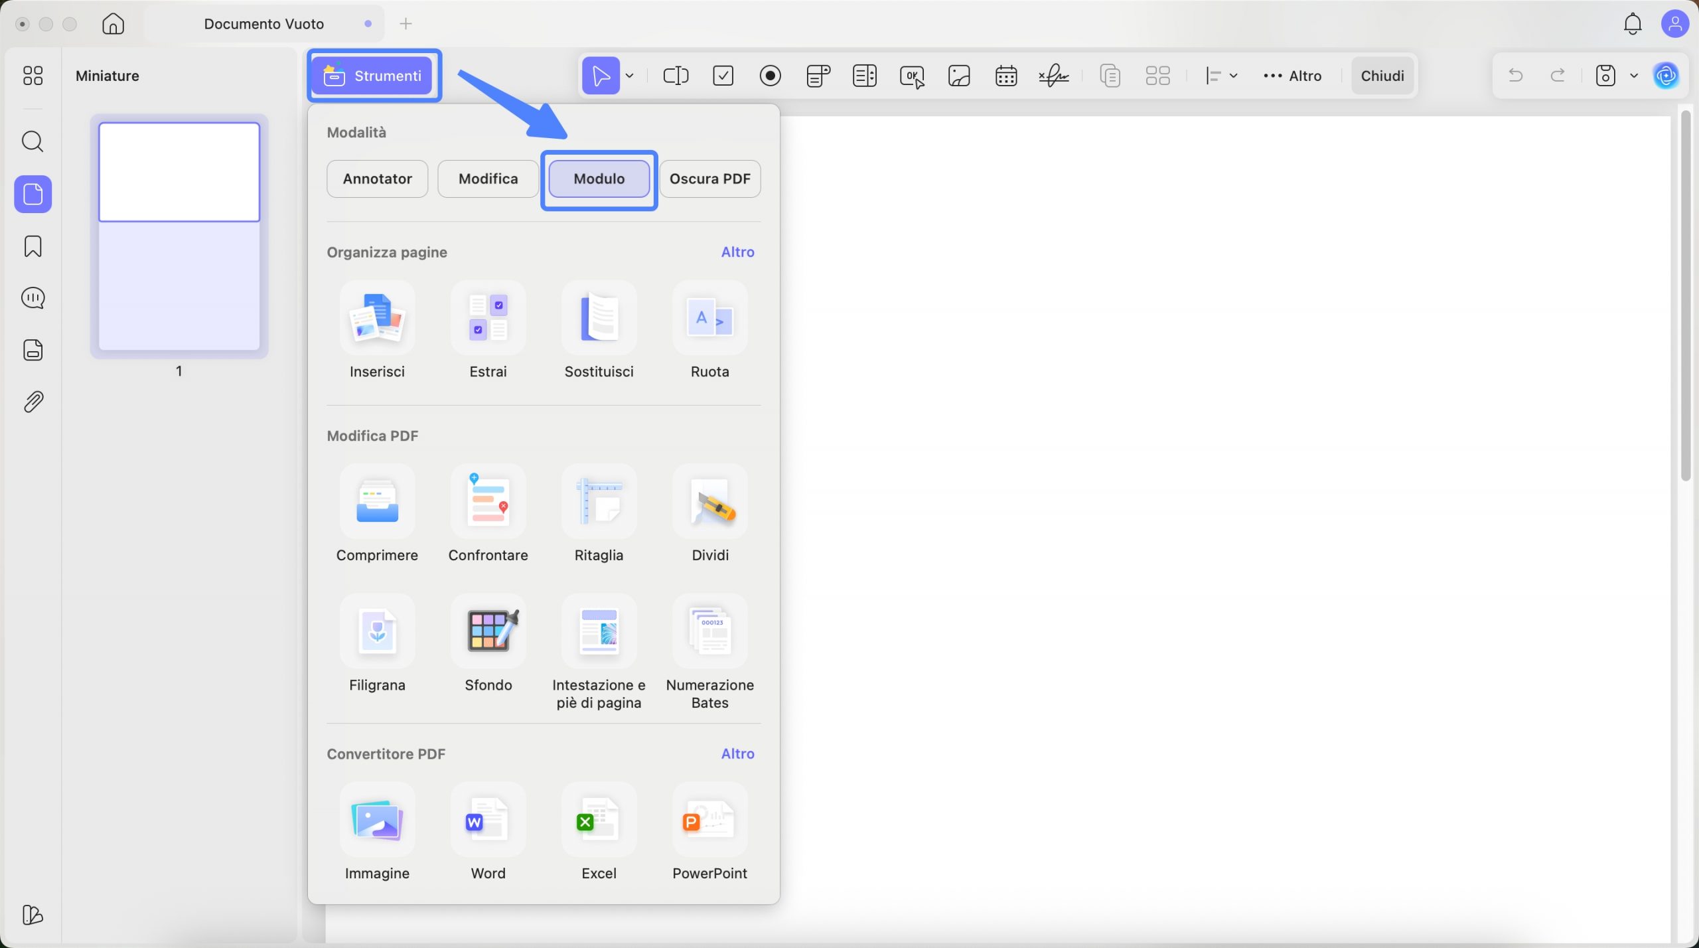Click the Inserisci pages tool

coord(377,330)
